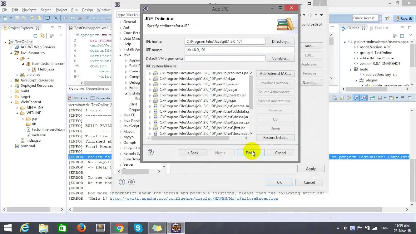Collapse all in Project Explorer

click(x=35, y=35)
